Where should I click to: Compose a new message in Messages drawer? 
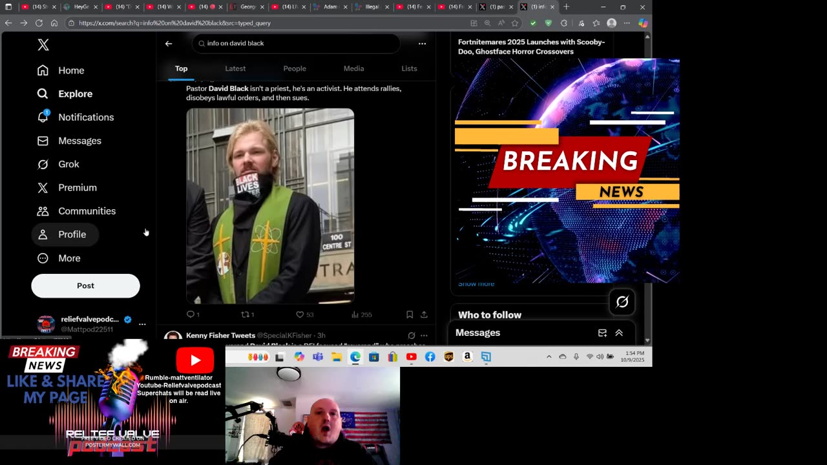pyautogui.click(x=602, y=333)
